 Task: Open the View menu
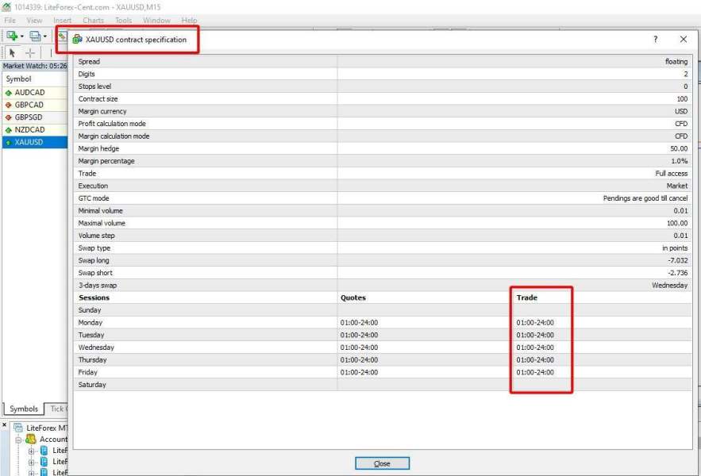[34, 21]
